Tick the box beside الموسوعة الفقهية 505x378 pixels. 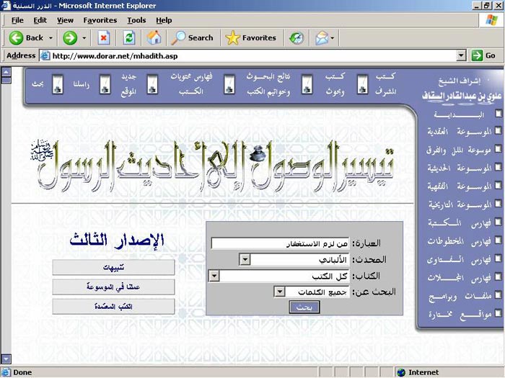point(499,186)
